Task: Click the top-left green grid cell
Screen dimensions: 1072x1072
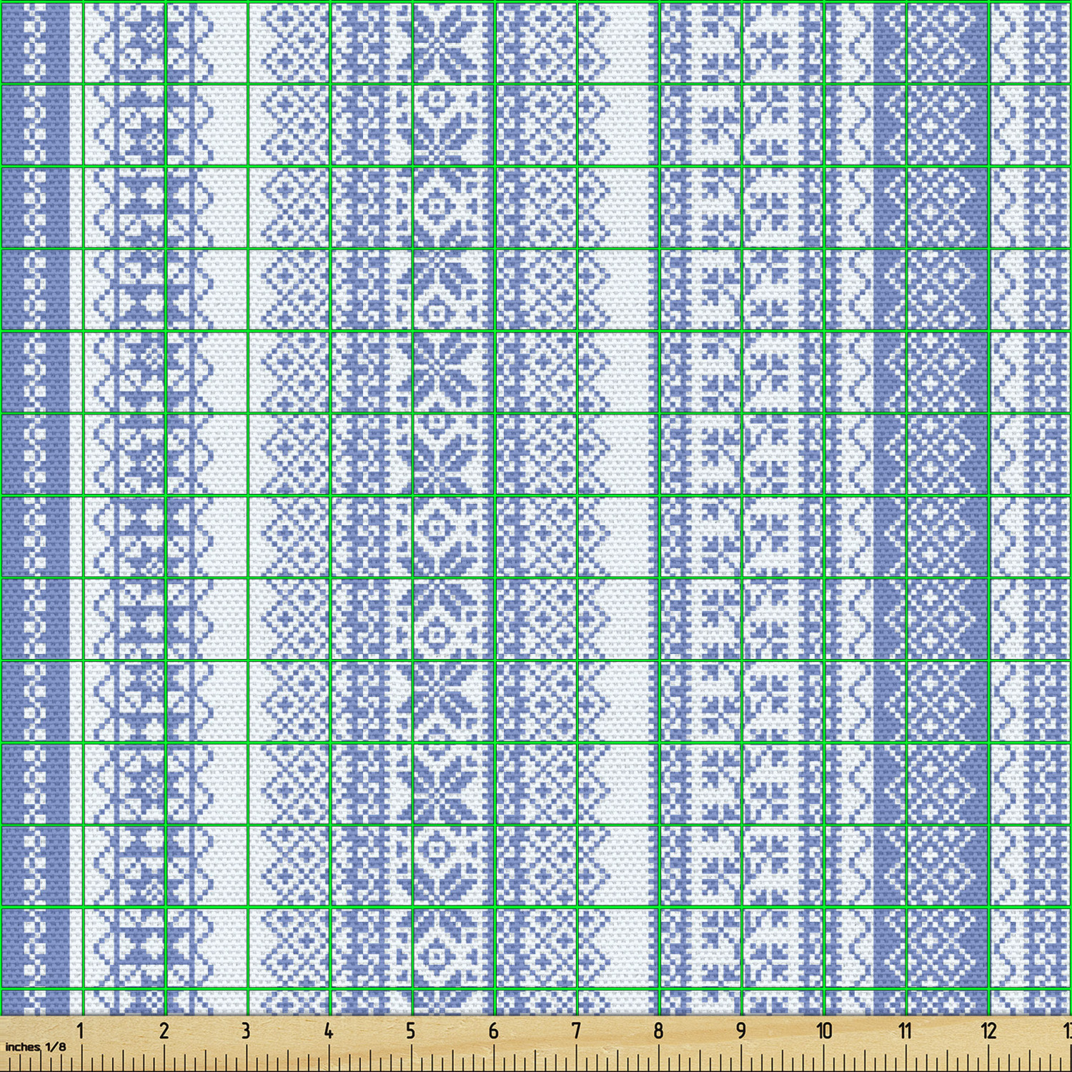Action: tap(41, 43)
